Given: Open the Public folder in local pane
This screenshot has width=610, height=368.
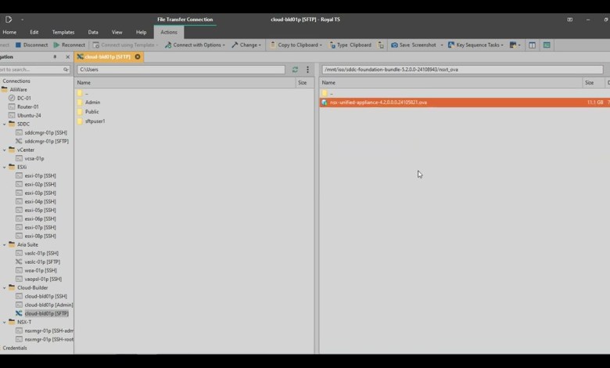Looking at the screenshot, I should point(91,112).
